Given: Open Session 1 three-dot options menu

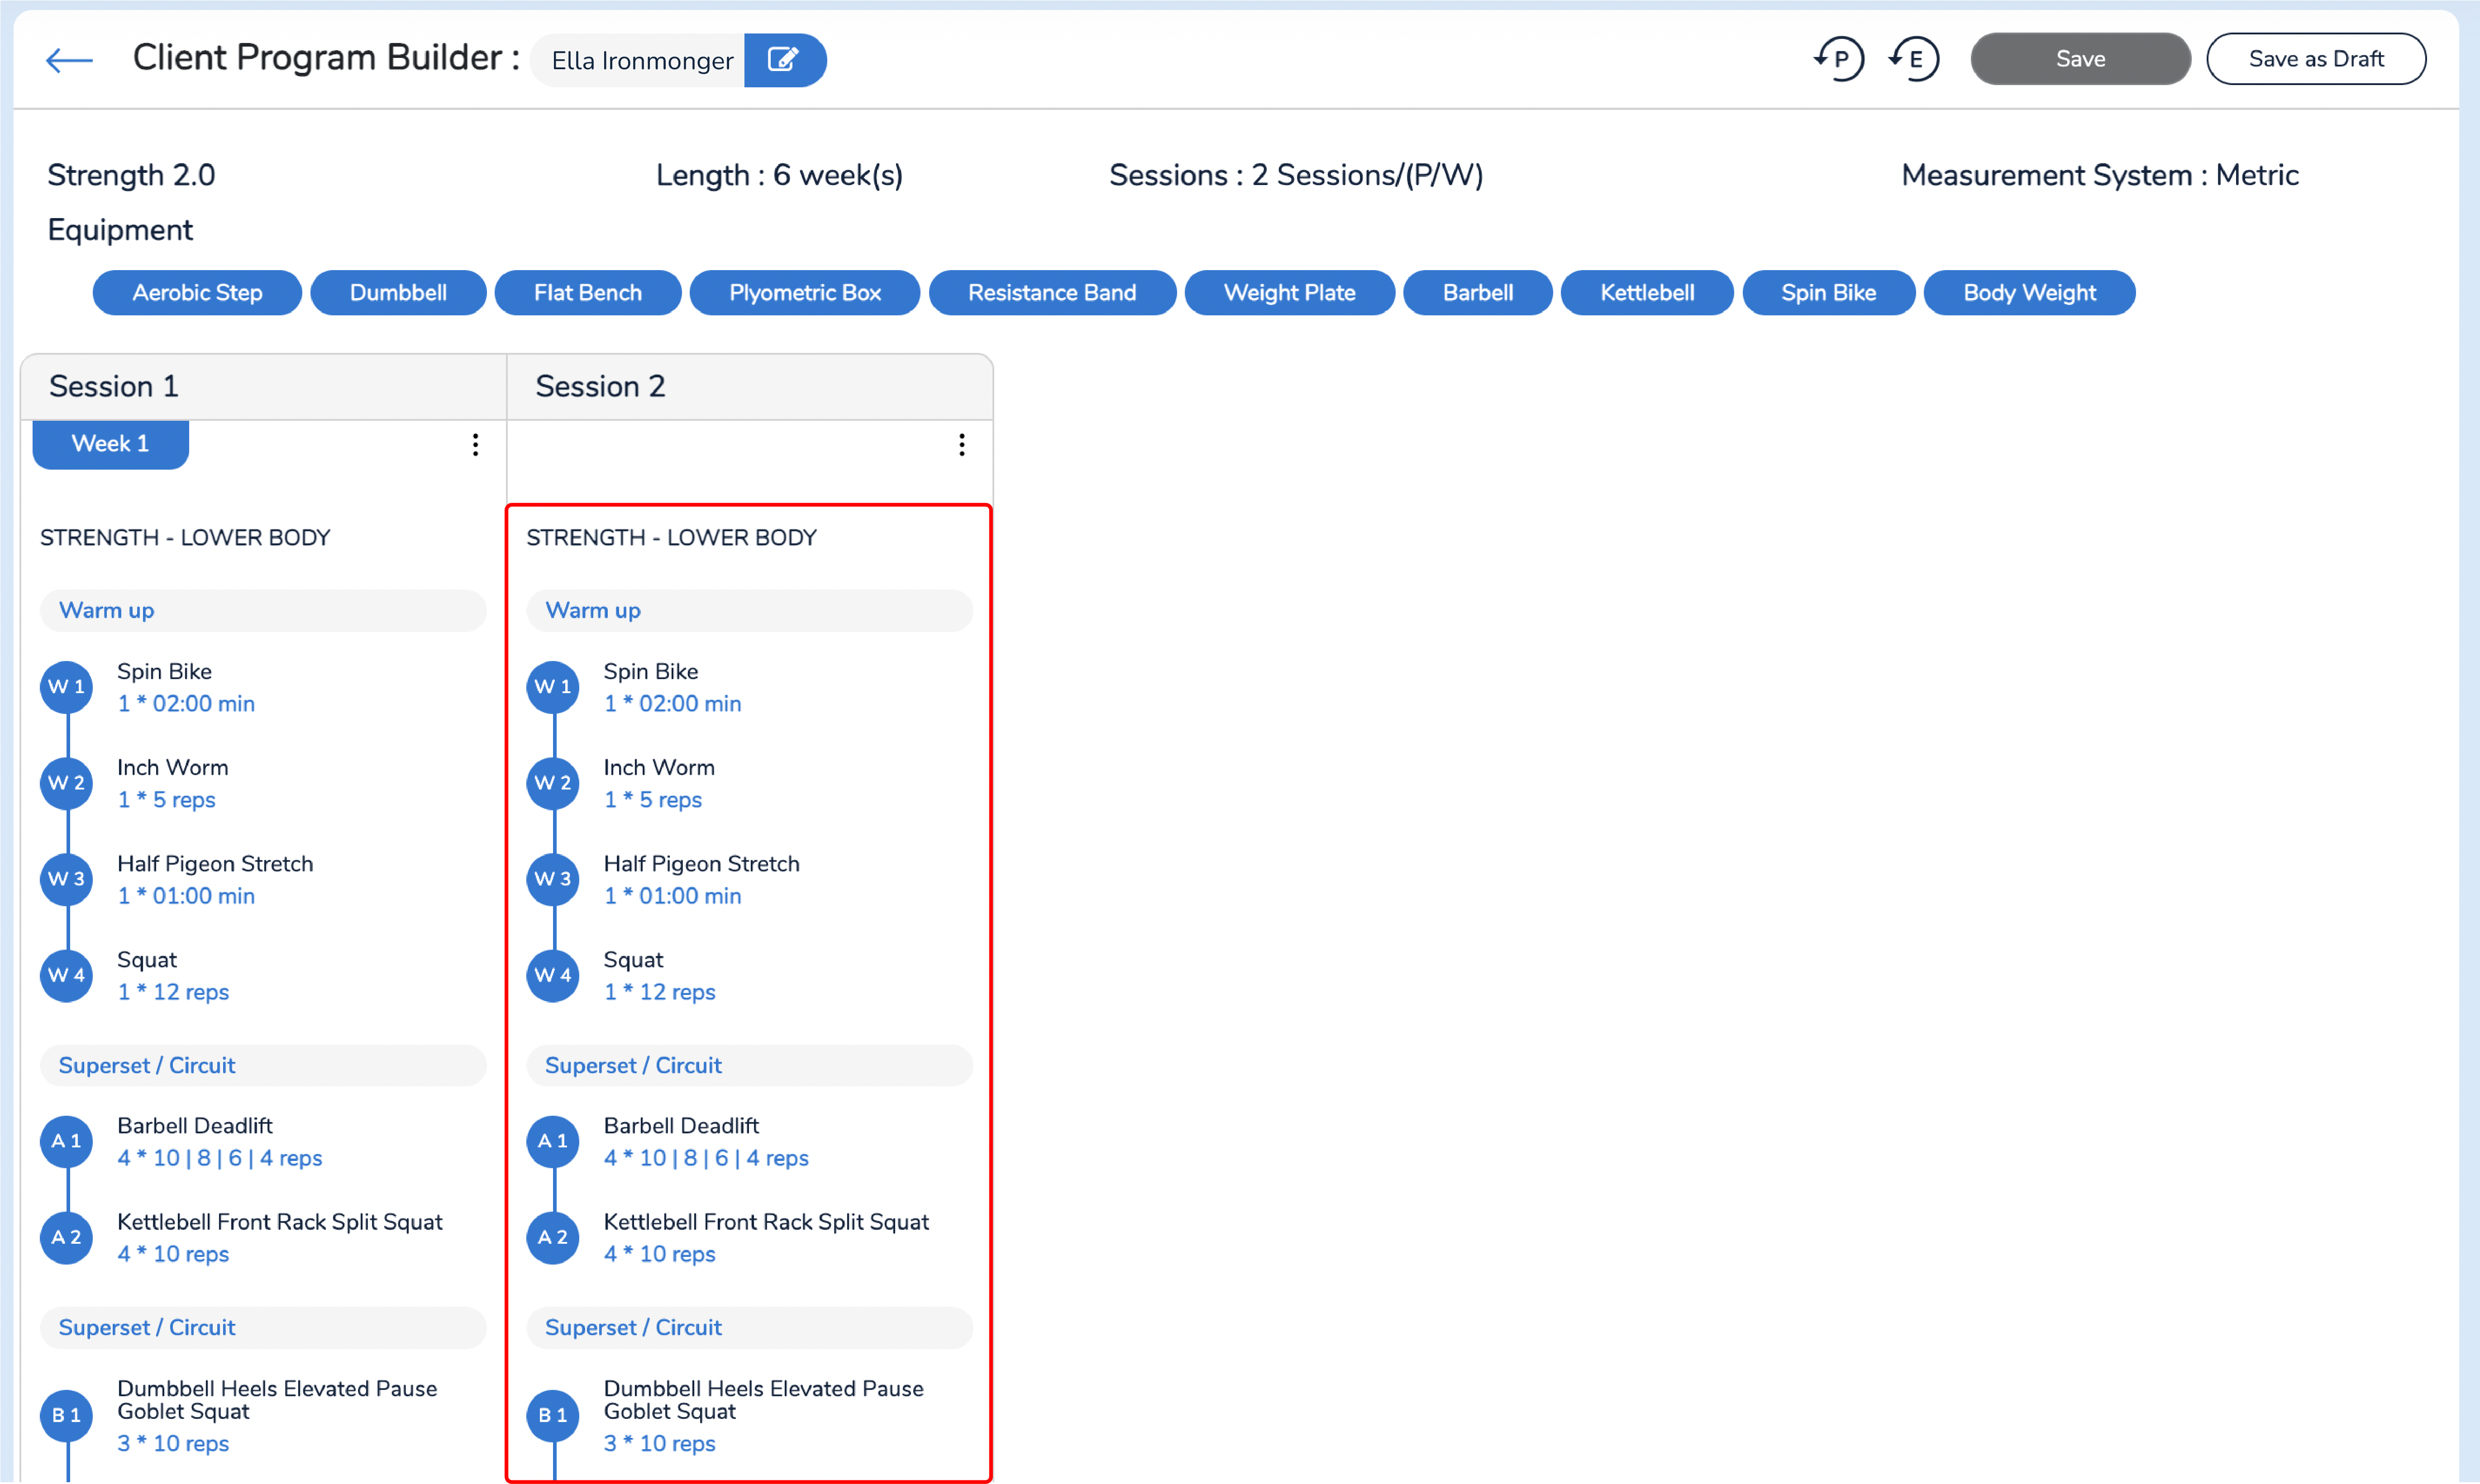Looking at the screenshot, I should (x=475, y=445).
